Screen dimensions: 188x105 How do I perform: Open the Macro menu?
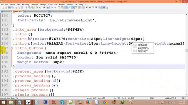50,5
